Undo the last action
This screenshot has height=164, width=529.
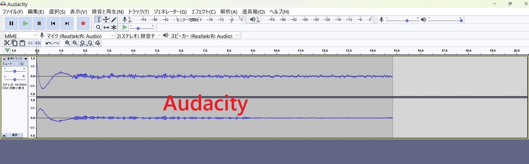48,43
